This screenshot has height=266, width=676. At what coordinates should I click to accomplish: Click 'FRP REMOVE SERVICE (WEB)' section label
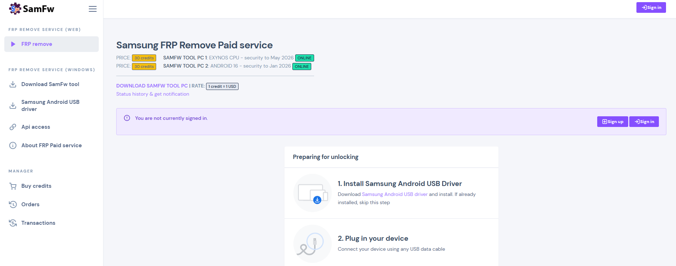click(x=45, y=30)
